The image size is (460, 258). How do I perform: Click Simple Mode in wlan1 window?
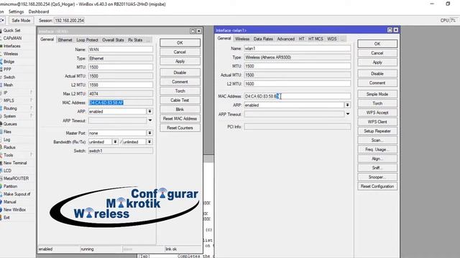coord(377,94)
